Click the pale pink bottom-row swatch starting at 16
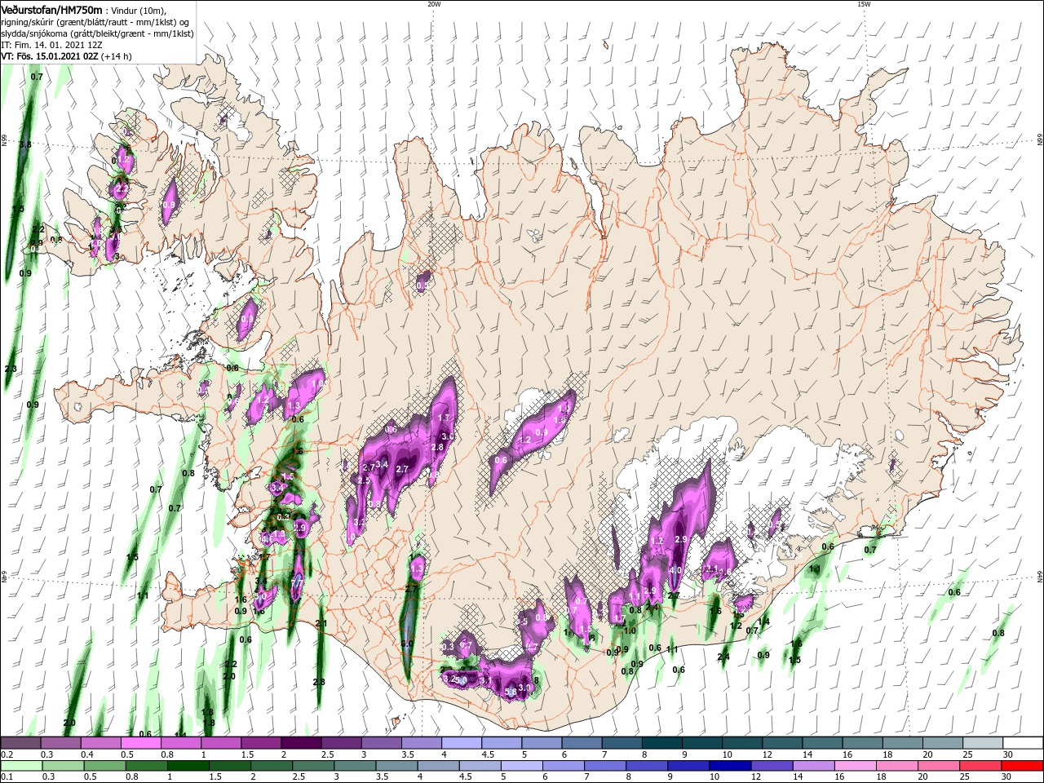This screenshot has width=1044, height=783. pyautogui.click(x=855, y=766)
